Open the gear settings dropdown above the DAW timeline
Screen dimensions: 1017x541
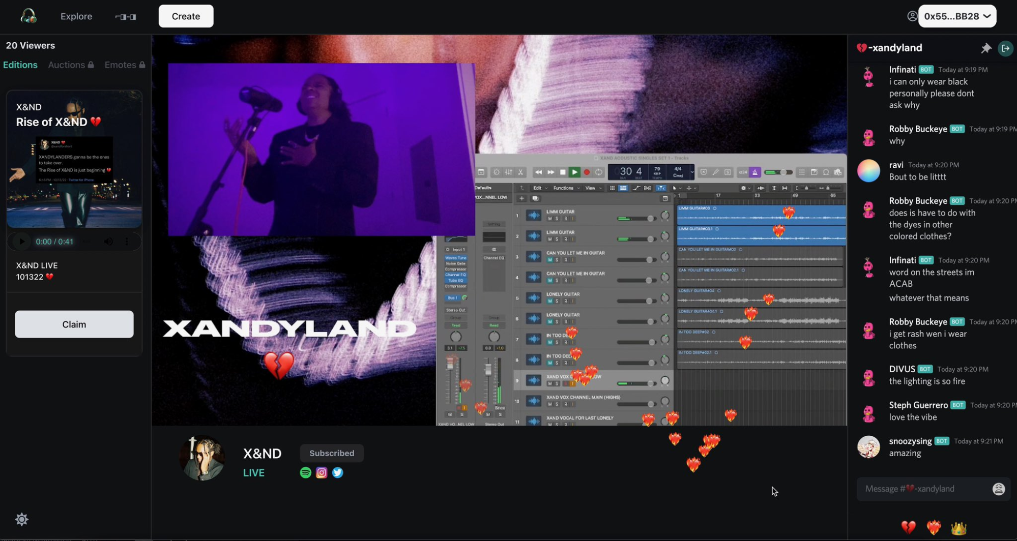[745, 188]
